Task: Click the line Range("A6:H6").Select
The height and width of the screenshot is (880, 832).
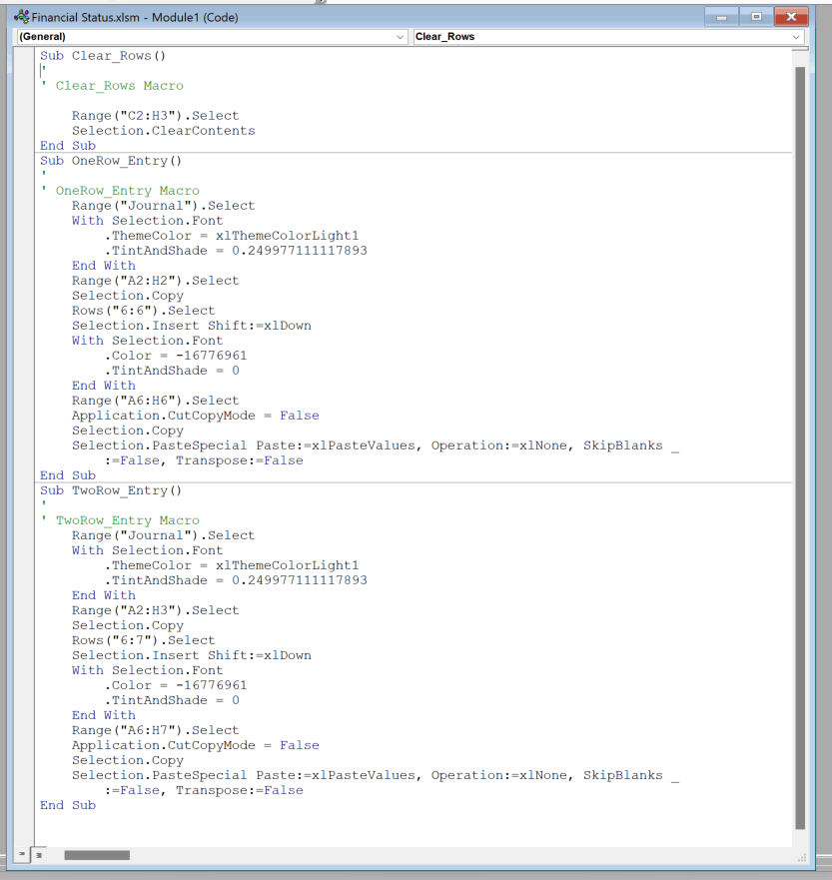Action: tap(156, 401)
